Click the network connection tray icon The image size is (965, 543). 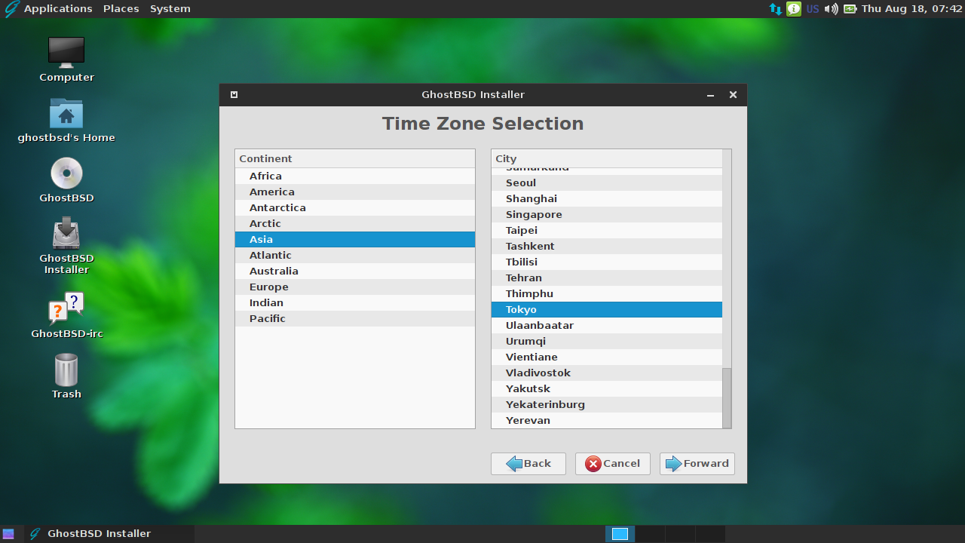pos(776,9)
